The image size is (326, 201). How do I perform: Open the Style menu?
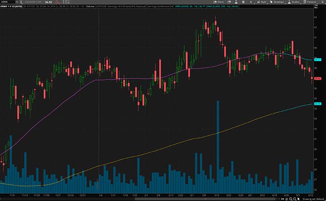[261, 2]
